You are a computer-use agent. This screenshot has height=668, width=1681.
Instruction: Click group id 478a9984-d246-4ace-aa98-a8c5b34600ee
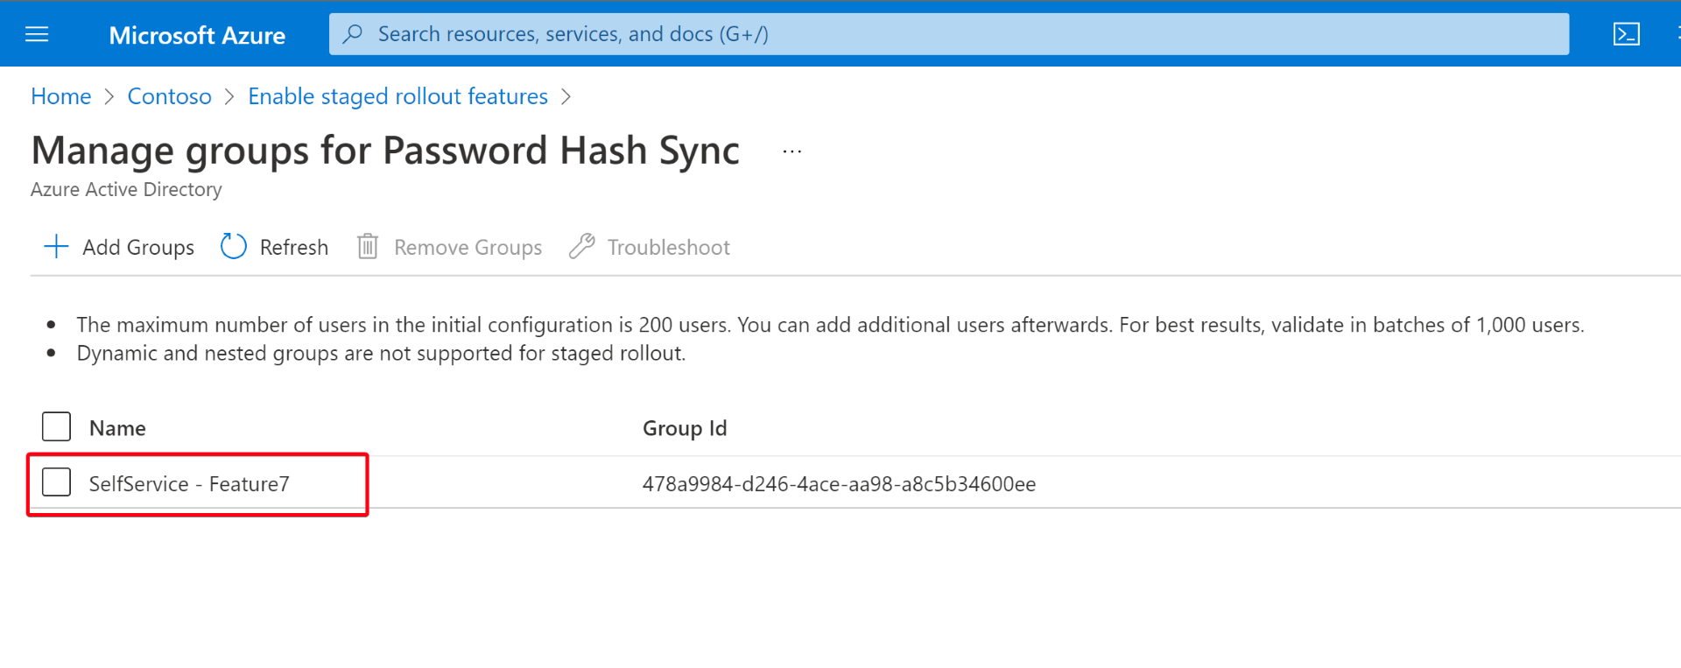839,484
